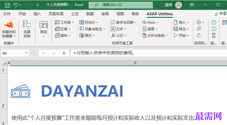227x125 pixels.
Task: Expand the 选定 dropdown chevron
Action: [x=44, y=36]
